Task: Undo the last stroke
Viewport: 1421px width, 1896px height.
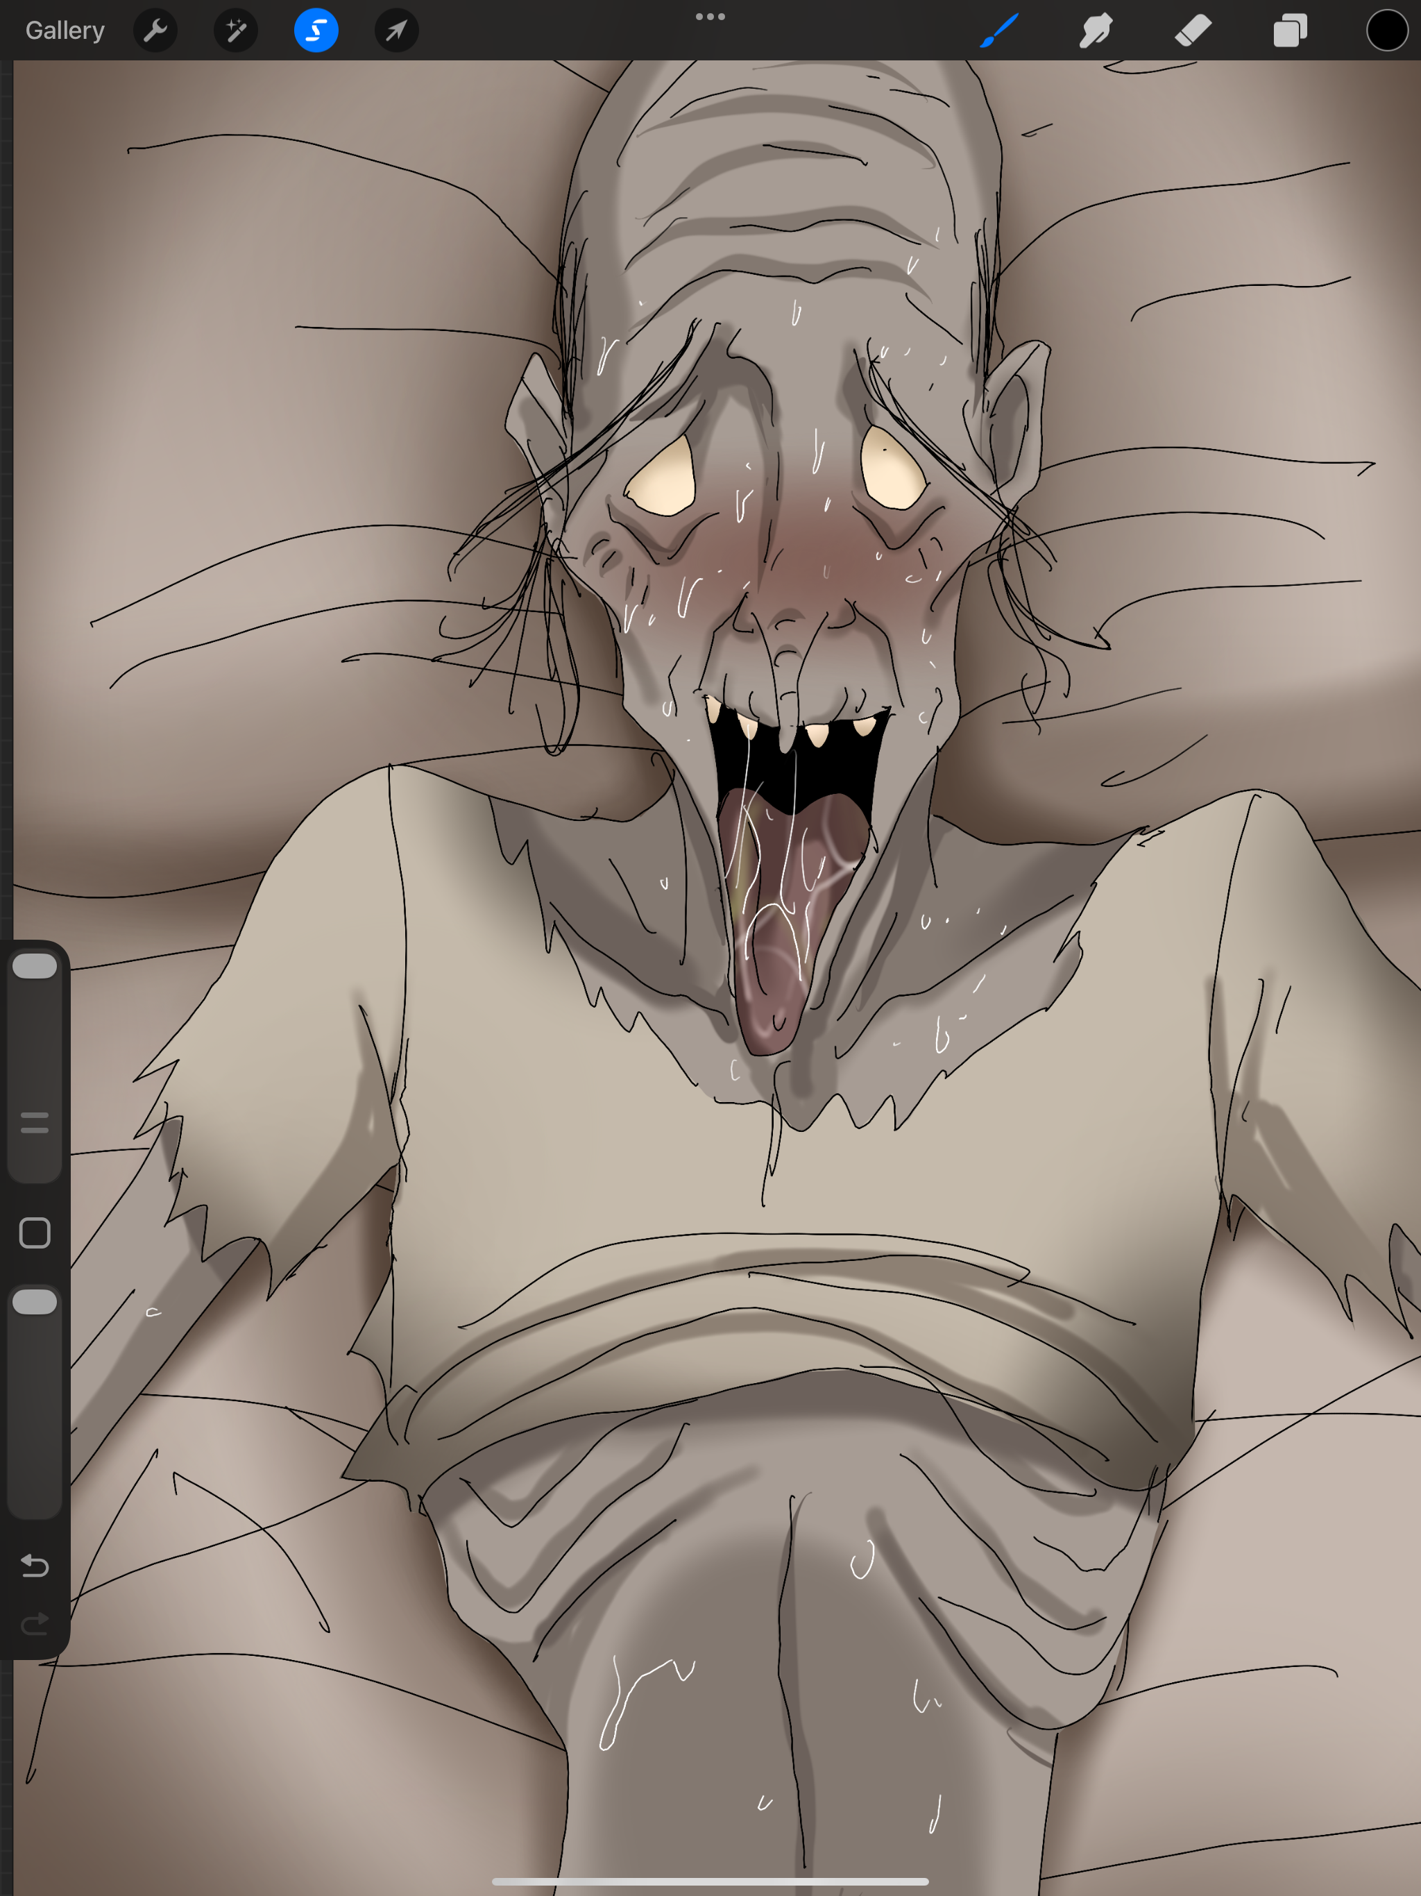Action: tap(35, 1565)
